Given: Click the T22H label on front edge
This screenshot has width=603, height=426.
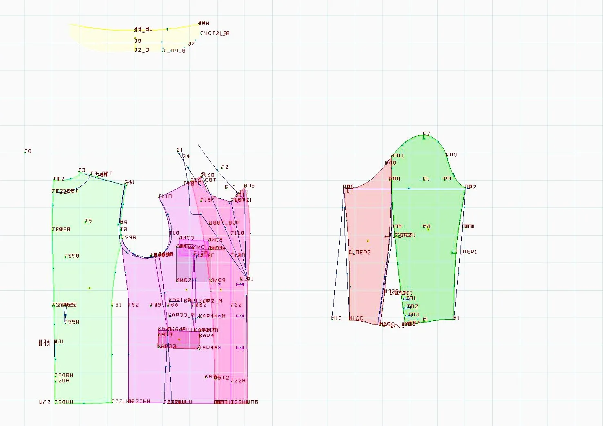Looking at the screenshot, I should click(238, 381).
